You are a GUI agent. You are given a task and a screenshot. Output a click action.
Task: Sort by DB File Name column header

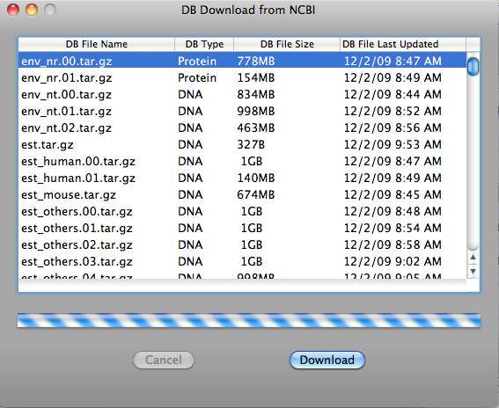point(97,44)
